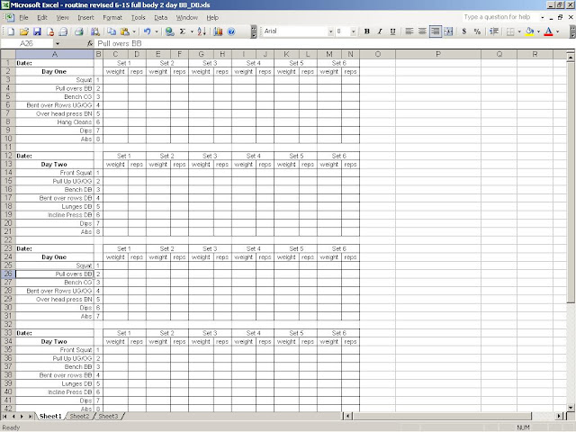576x432 pixels.
Task: Select the Incline Press DB cell in row 40
Action: pos(54,392)
